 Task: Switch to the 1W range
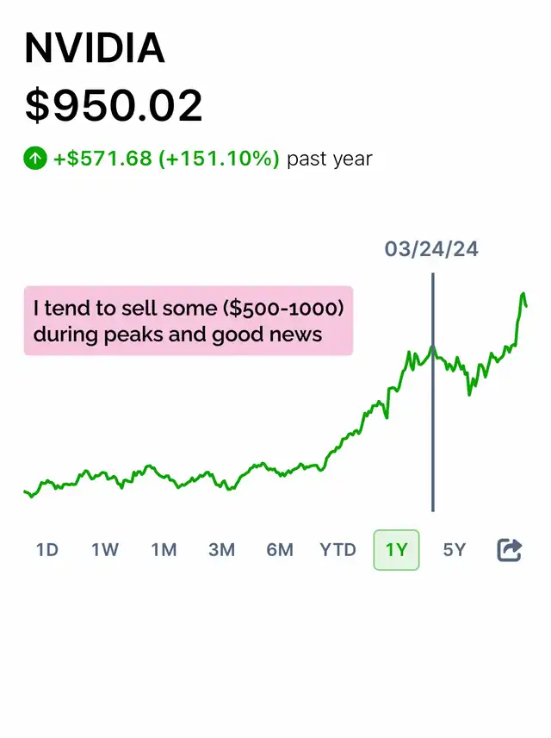coord(105,550)
